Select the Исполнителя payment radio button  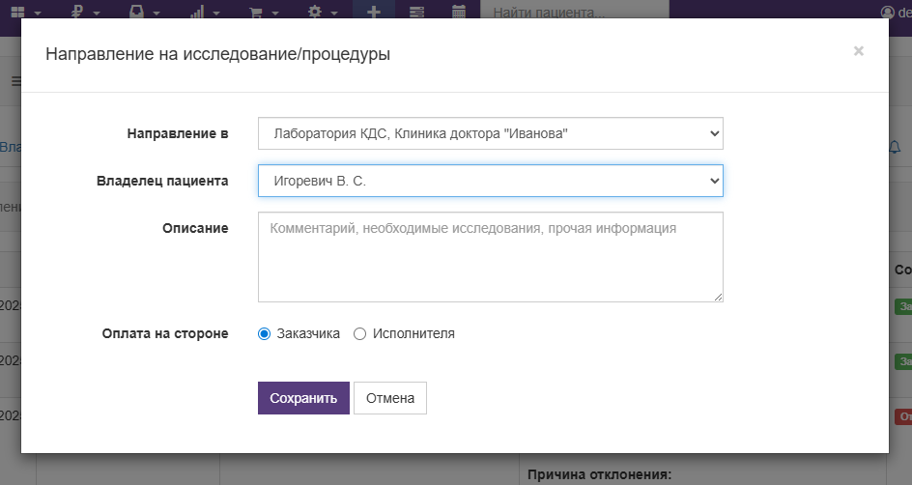point(360,333)
